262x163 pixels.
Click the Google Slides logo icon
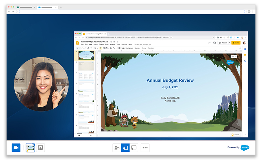click(77, 43)
